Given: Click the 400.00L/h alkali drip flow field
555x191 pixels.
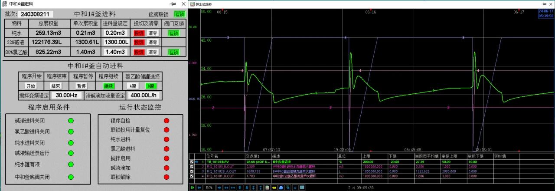Looking at the screenshot, I should (x=144, y=95).
